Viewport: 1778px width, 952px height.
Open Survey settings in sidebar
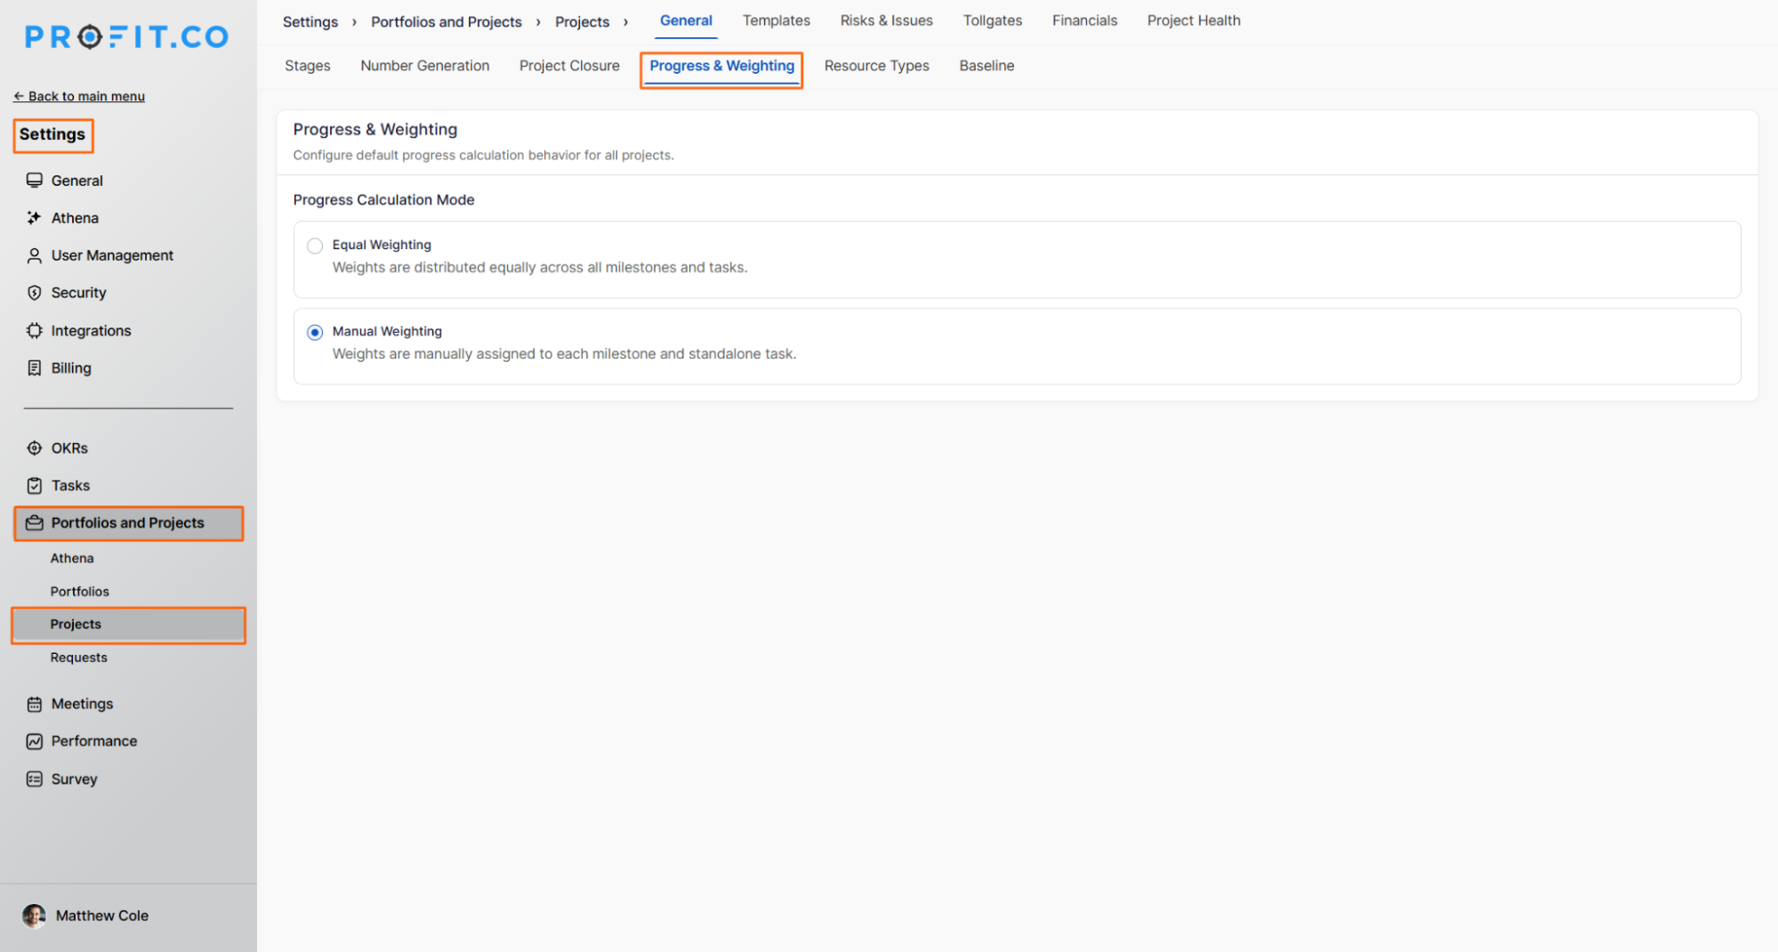click(x=75, y=779)
